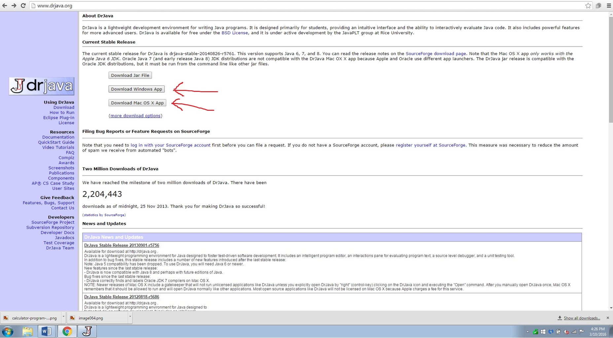The height and width of the screenshot is (338, 613).
Task: Open the Video Tutorials sidebar link
Action: [58, 148]
